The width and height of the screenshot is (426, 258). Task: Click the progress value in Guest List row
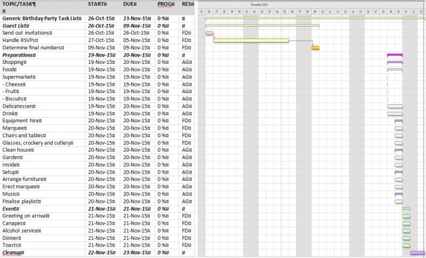[163, 26]
